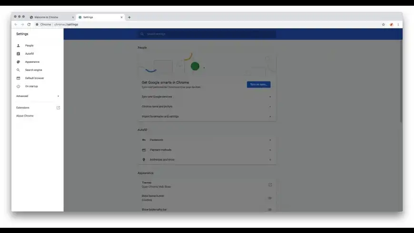Click the Appearance palette icon
The image size is (414, 233).
18,62
